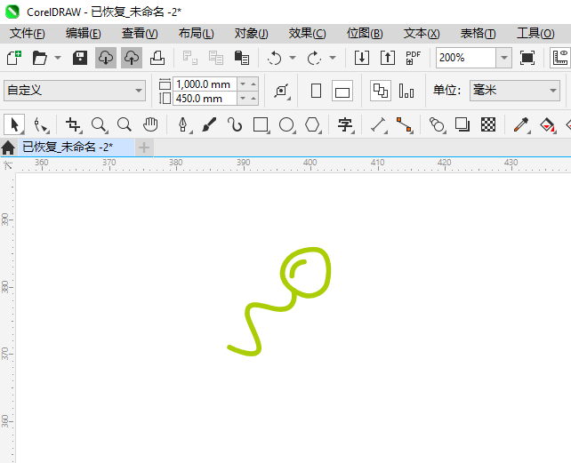Select Landscape page orientation
Screen dimensions: 571x463
click(x=342, y=91)
